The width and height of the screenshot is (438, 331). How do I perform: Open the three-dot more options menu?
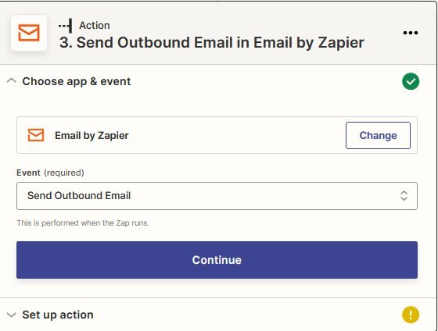click(x=411, y=33)
